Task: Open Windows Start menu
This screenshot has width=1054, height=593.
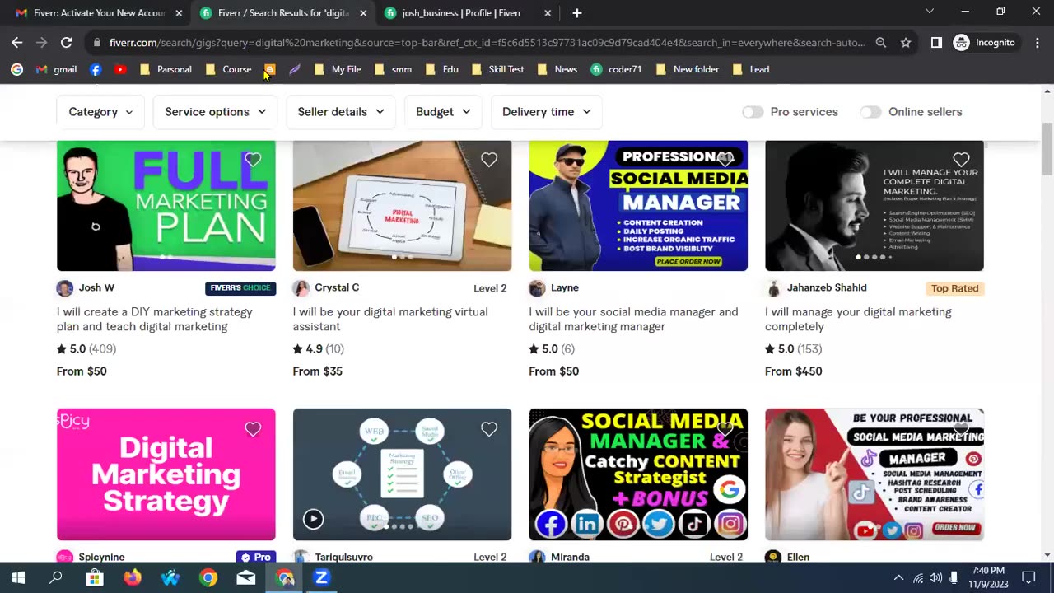Action: (18, 577)
